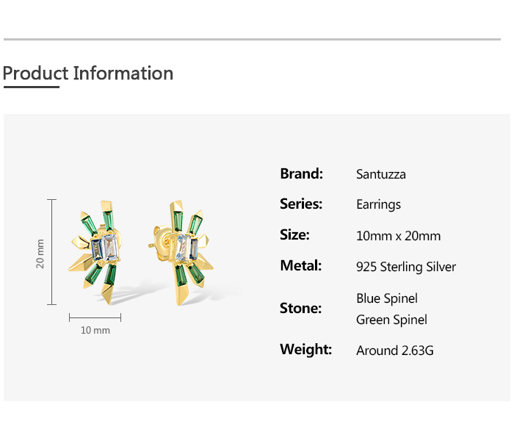Select the Blue Spinel stone text

[x=386, y=298]
